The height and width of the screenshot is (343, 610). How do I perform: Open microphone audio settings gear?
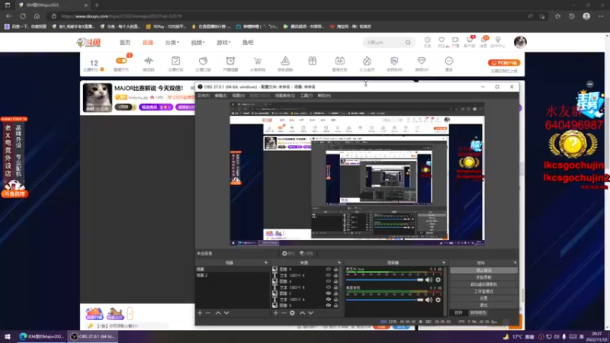coord(438,280)
